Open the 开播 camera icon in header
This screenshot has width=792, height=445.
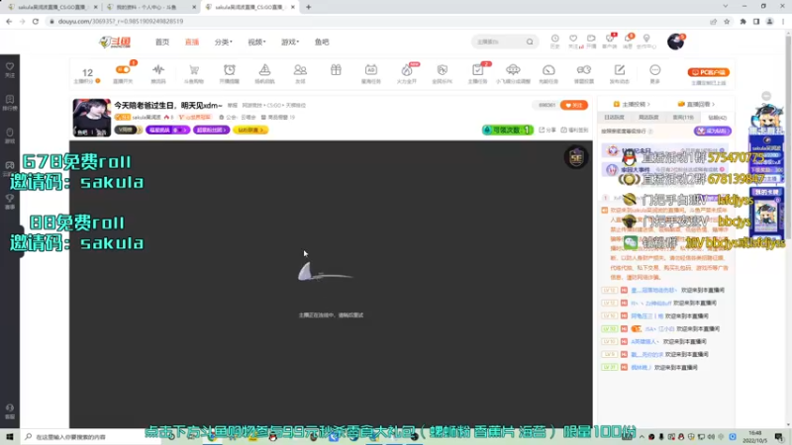591,39
